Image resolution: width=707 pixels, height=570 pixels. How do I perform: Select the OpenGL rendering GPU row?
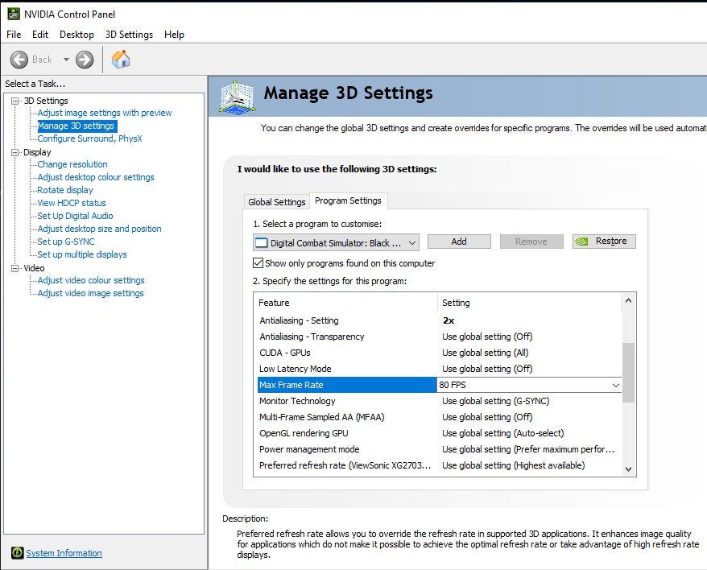point(440,433)
